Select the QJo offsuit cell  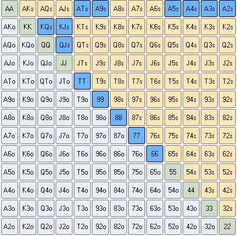[46, 63]
